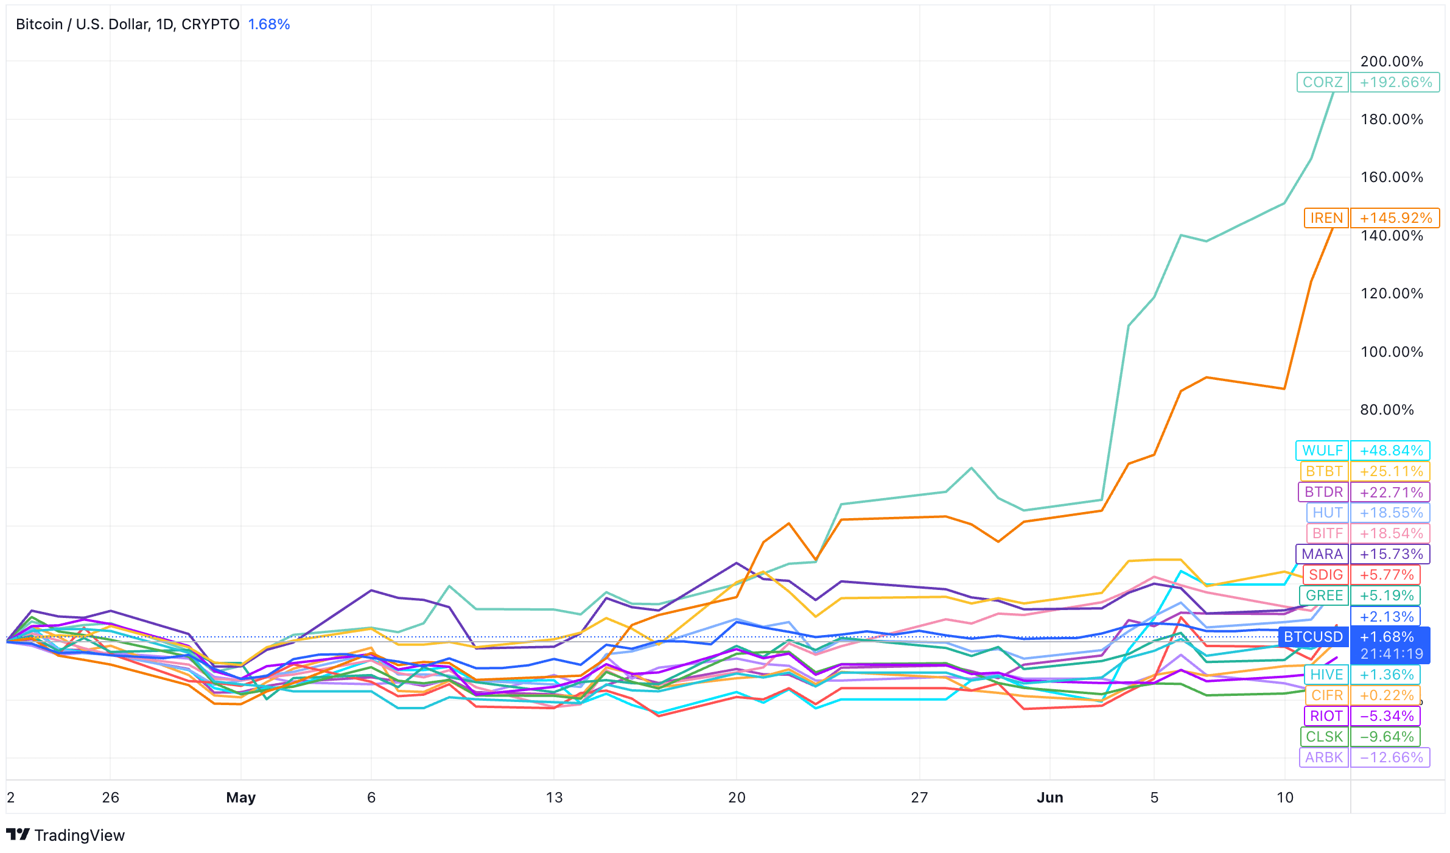Image resolution: width=1450 pixels, height=853 pixels.
Task: Click the +192.66% CORZ value tag
Action: coord(1395,82)
